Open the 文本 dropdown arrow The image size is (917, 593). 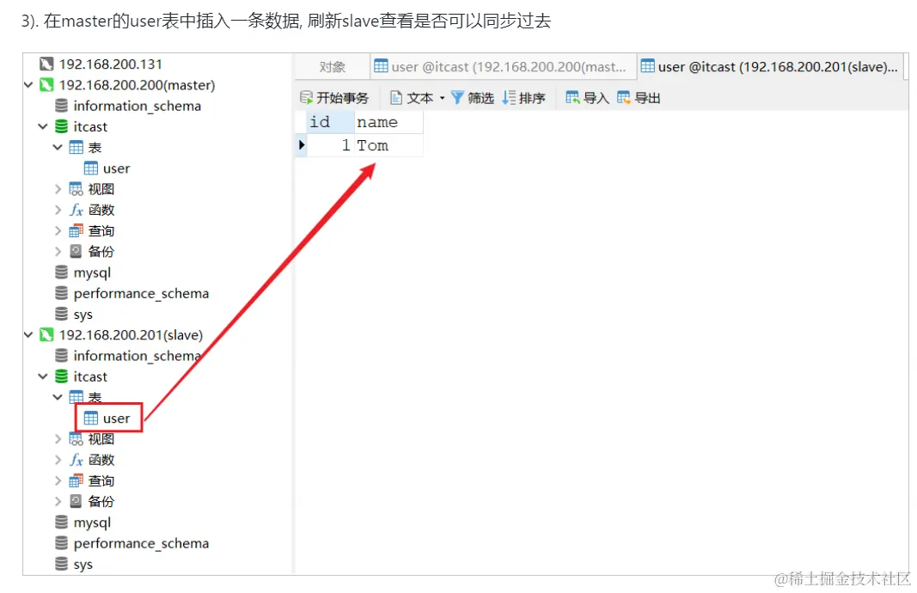coord(442,98)
